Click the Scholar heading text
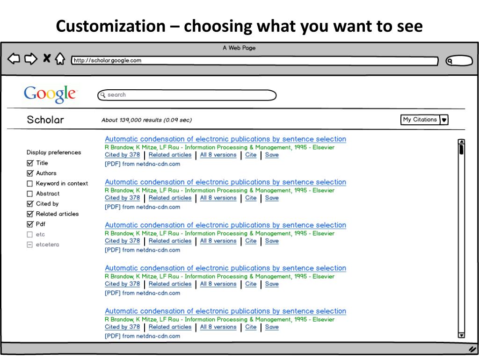Screen dimensions: 479x359 pos(45,120)
